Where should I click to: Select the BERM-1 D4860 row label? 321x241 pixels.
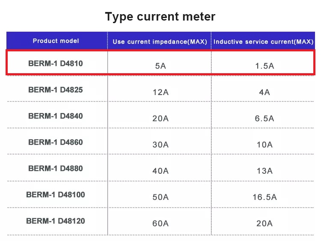click(56, 142)
